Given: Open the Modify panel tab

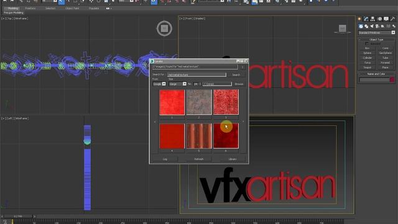Looking at the screenshot, I should [x=366, y=19].
